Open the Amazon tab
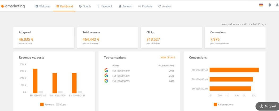This screenshot has width=279, height=111. (125, 6)
